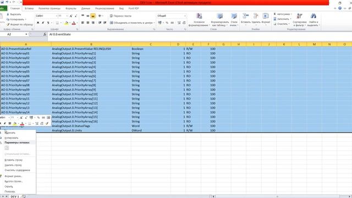Toggle bottom vertical alignment (highlighted) in ribbon
This screenshot has height=198, width=352.
[x=93, y=16]
